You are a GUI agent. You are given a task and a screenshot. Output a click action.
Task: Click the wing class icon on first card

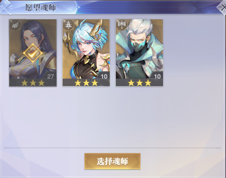[15, 25]
